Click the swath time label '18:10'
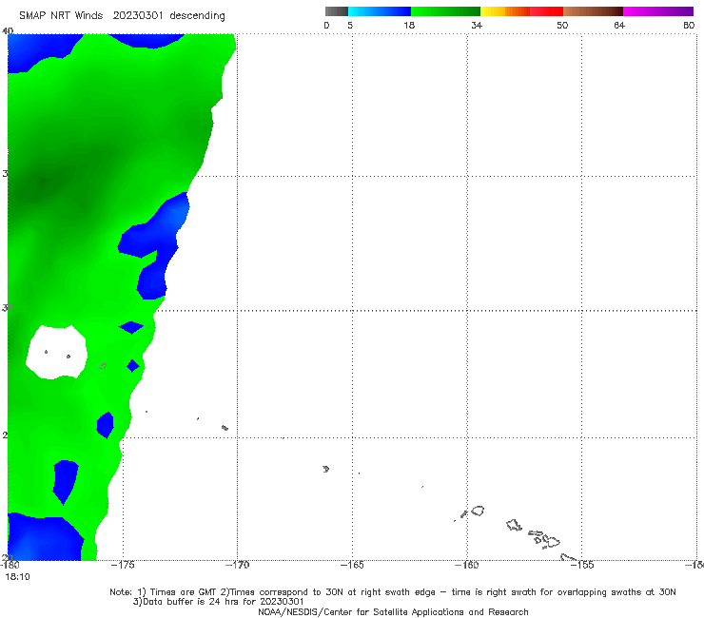This screenshot has width=704, height=618. coord(17,577)
